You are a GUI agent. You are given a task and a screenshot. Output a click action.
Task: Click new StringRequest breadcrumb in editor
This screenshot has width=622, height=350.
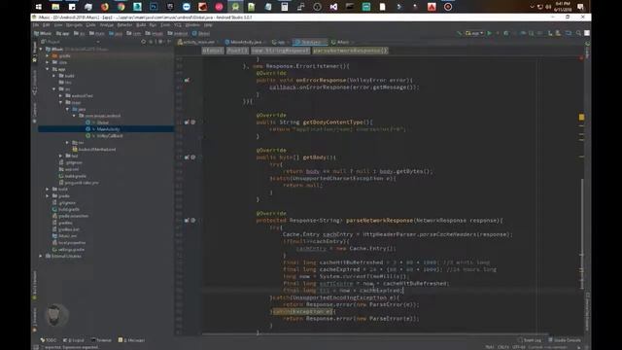280,51
